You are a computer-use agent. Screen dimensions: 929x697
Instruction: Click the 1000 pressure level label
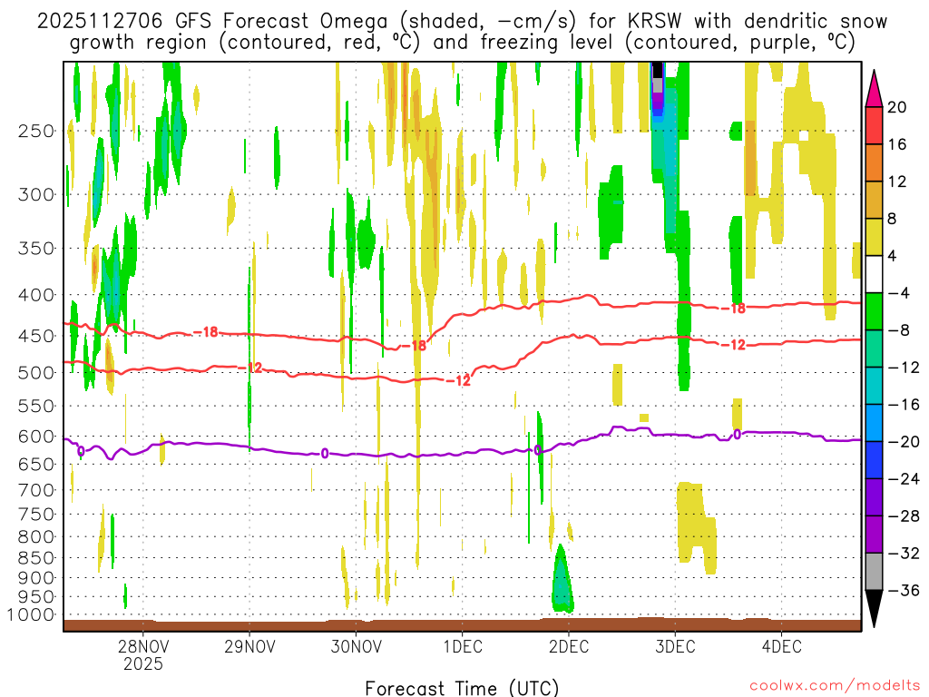tap(31, 615)
